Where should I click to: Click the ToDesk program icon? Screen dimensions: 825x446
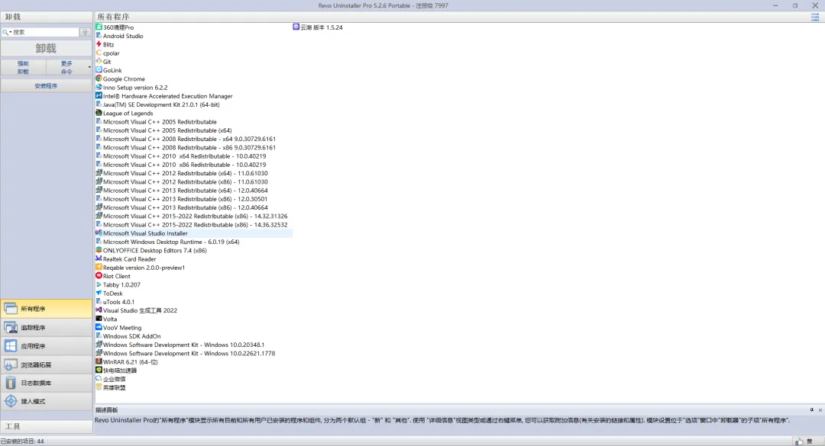coord(99,293)
